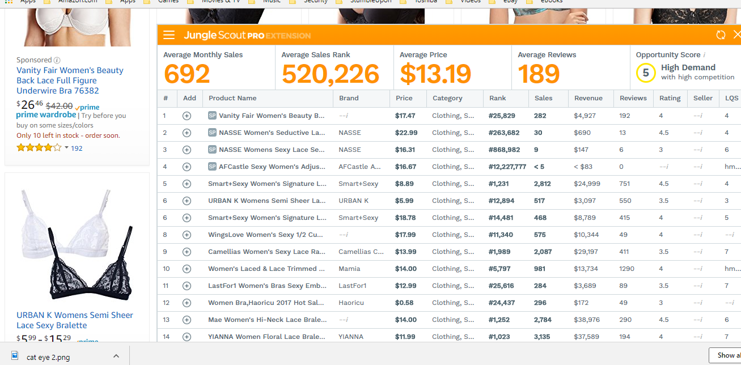The height and width of the screenshot is (365, 741).
Task: Add the $8.89 Smart+Sexy Signature product
Action: [187, 184]
